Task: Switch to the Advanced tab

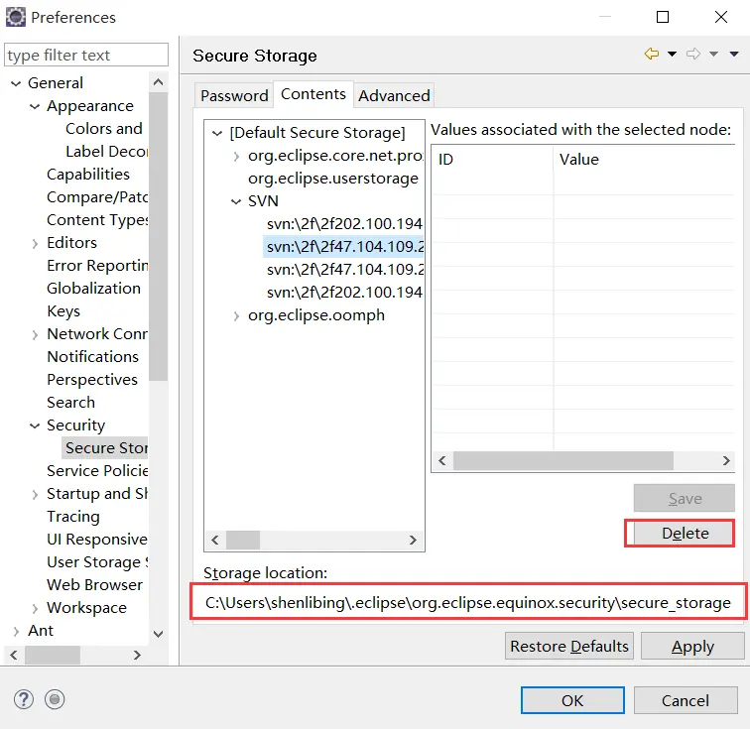Action: [394, 95]
